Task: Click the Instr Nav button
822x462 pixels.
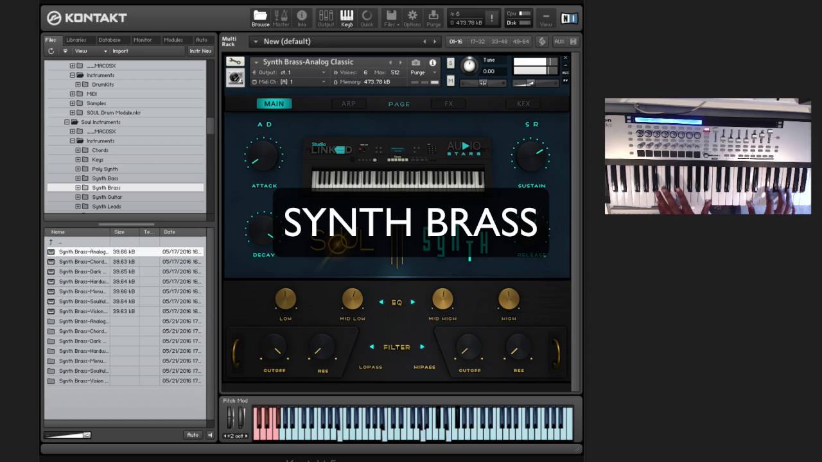Action: (x=200, y=51)
